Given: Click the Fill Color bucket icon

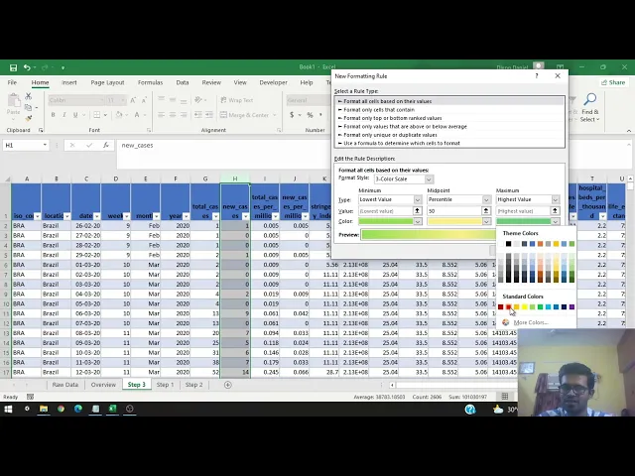Looking at the screenshot, I should click(119, 115).
